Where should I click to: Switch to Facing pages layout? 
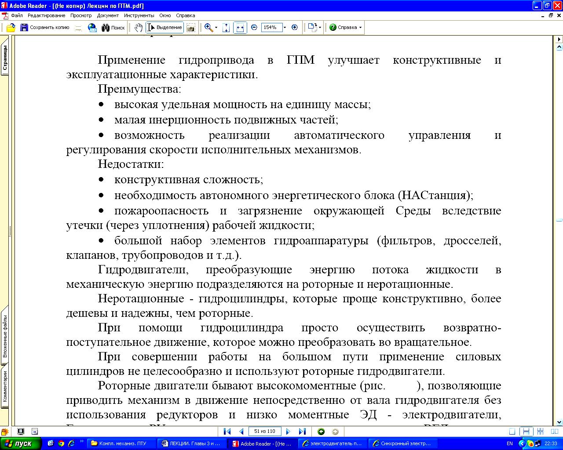(554, 432)
